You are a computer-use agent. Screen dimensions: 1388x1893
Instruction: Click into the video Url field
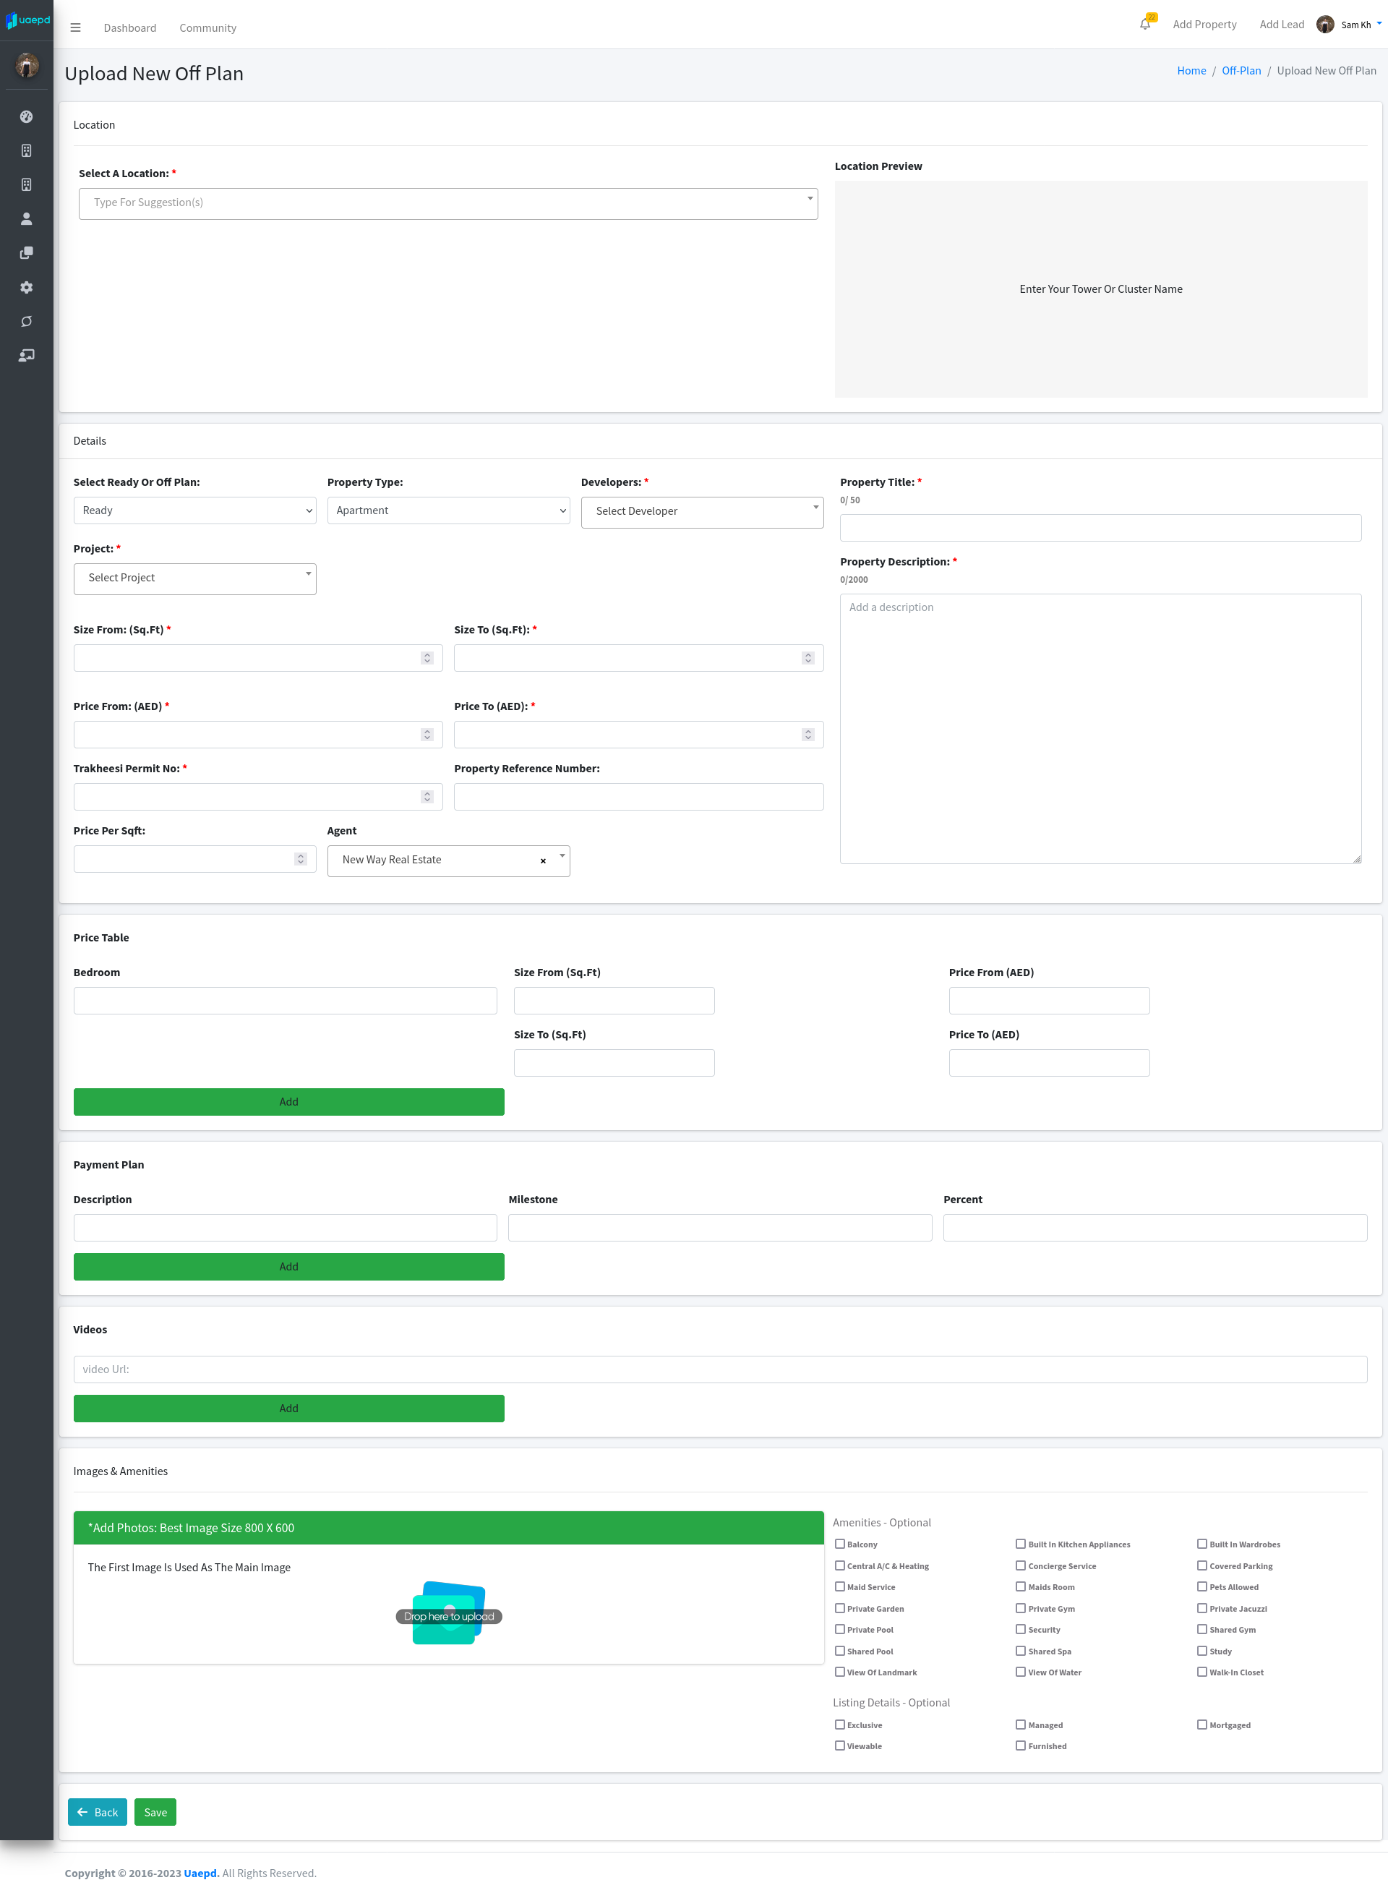(719, 1369)
